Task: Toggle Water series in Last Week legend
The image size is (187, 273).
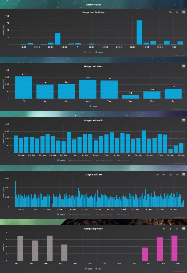Action: pos(93,106)
